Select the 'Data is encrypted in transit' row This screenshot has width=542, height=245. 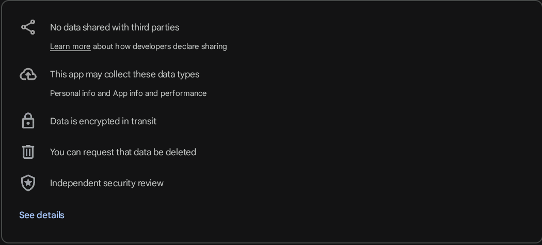click(103, 121)
